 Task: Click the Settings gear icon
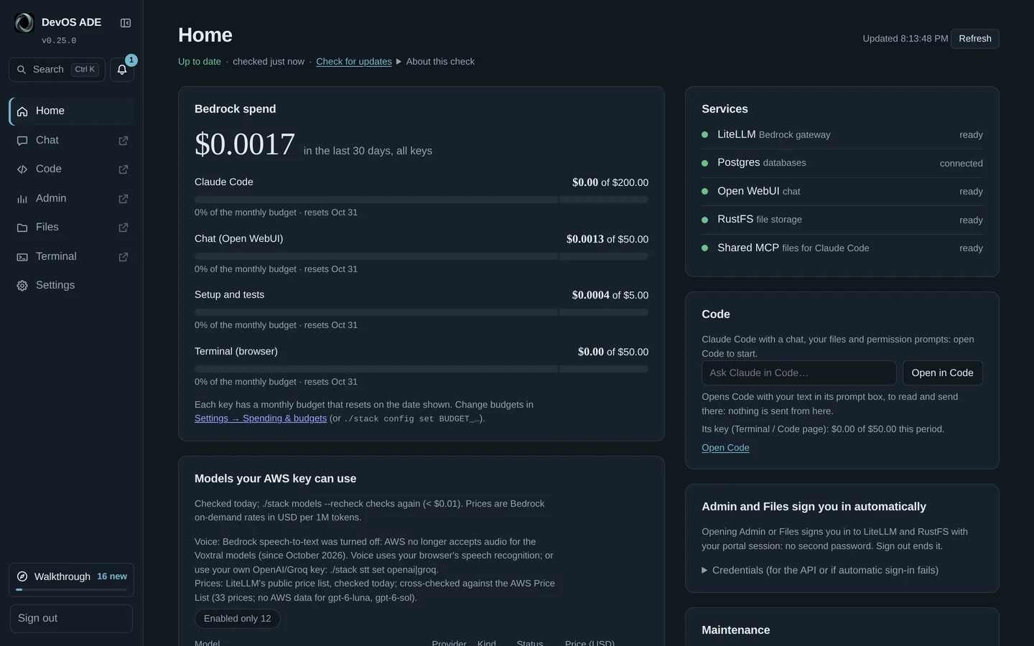22,286
